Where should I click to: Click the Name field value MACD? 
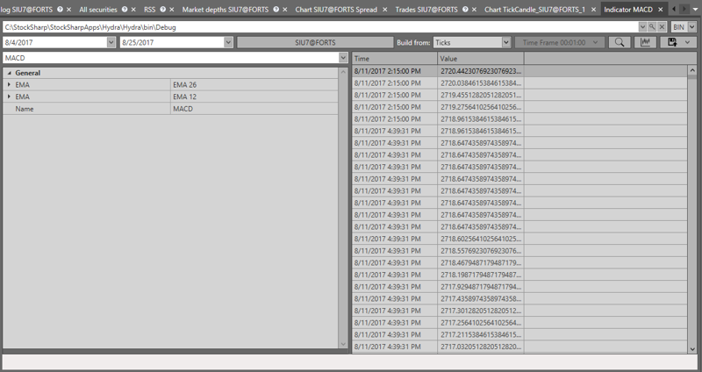254,109
